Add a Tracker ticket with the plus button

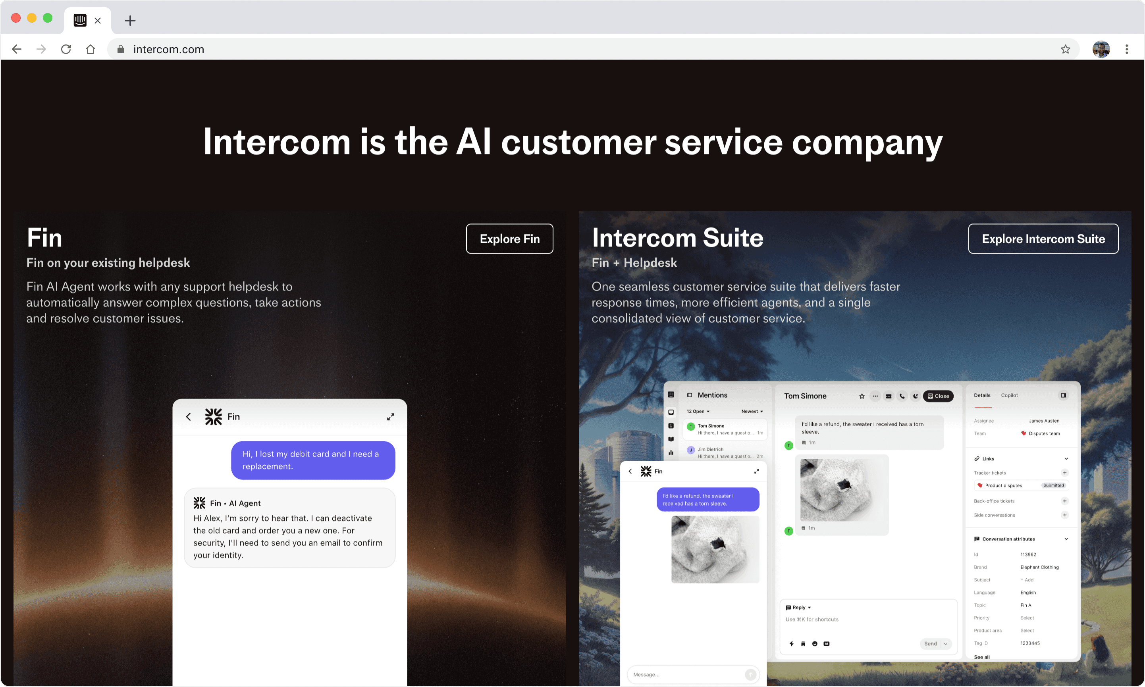tap(1065, 473)
